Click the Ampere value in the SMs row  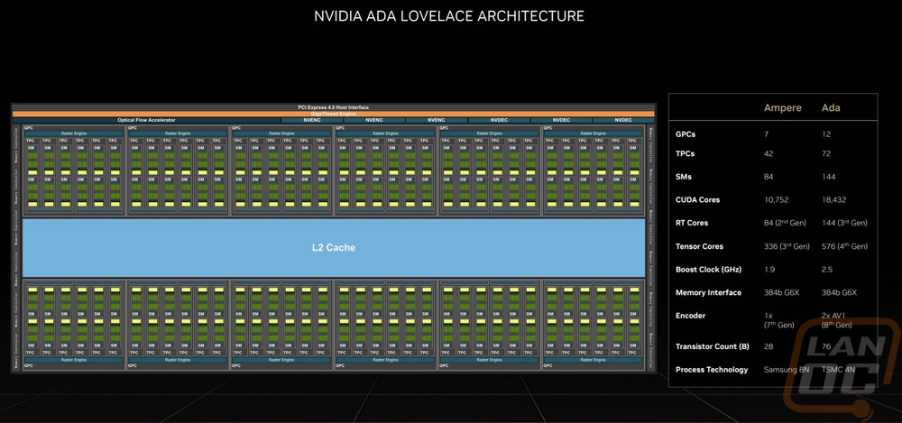tap(769, 177)
